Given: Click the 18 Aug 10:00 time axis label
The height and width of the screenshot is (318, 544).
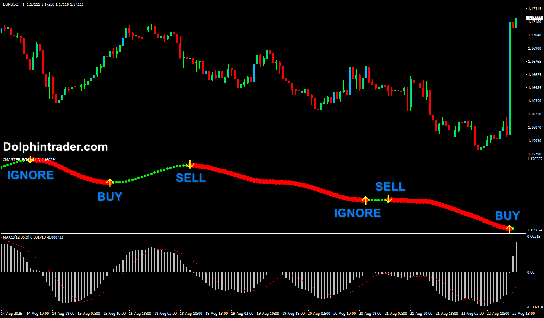Looking at the screenshot, I should tap(191, 314).
